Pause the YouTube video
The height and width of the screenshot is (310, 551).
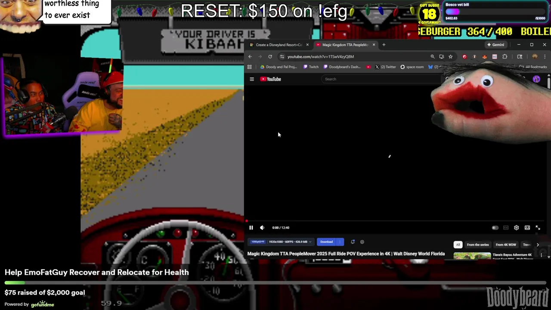tap(251, 228)
